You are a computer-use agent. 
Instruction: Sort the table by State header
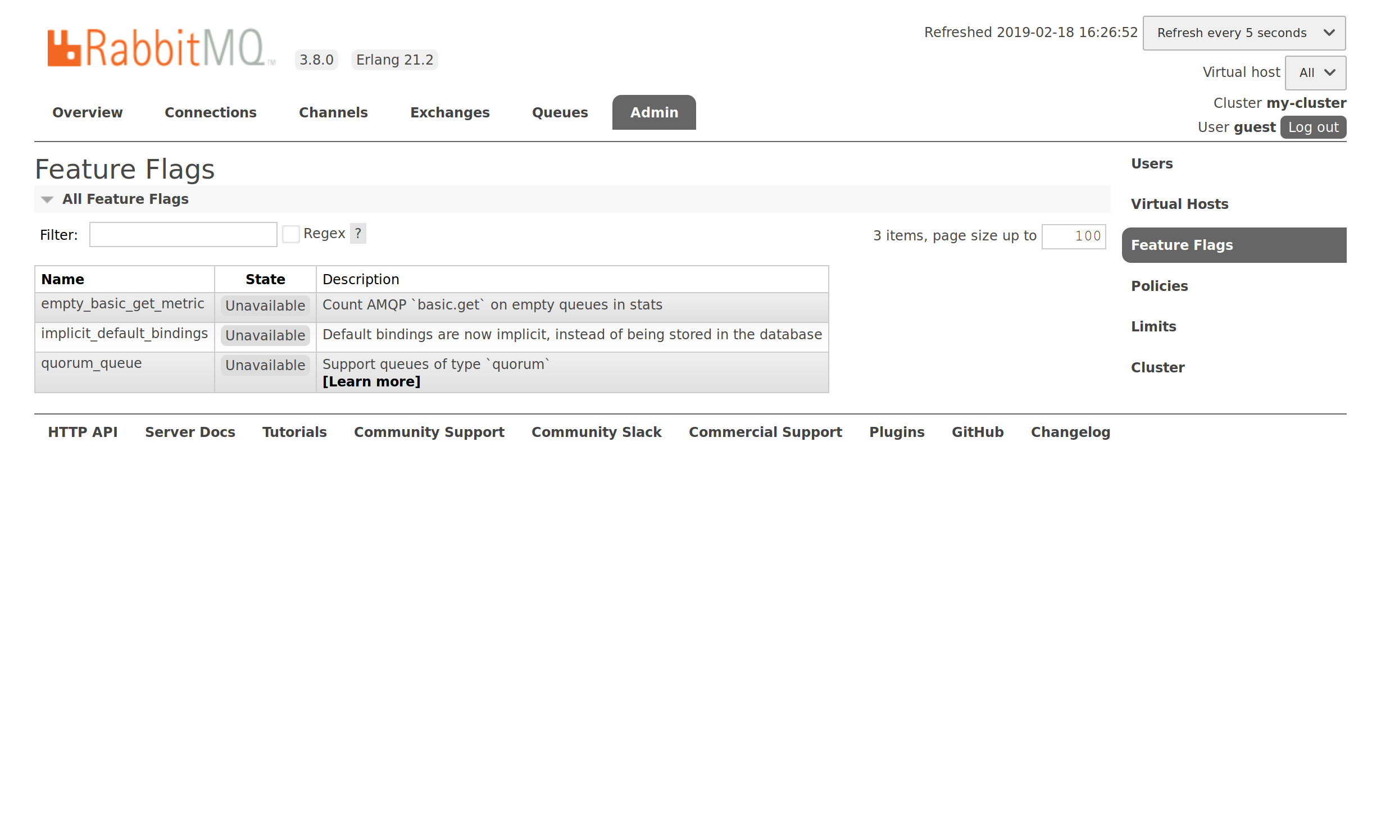pyautogui.click(x=265, y=280)
